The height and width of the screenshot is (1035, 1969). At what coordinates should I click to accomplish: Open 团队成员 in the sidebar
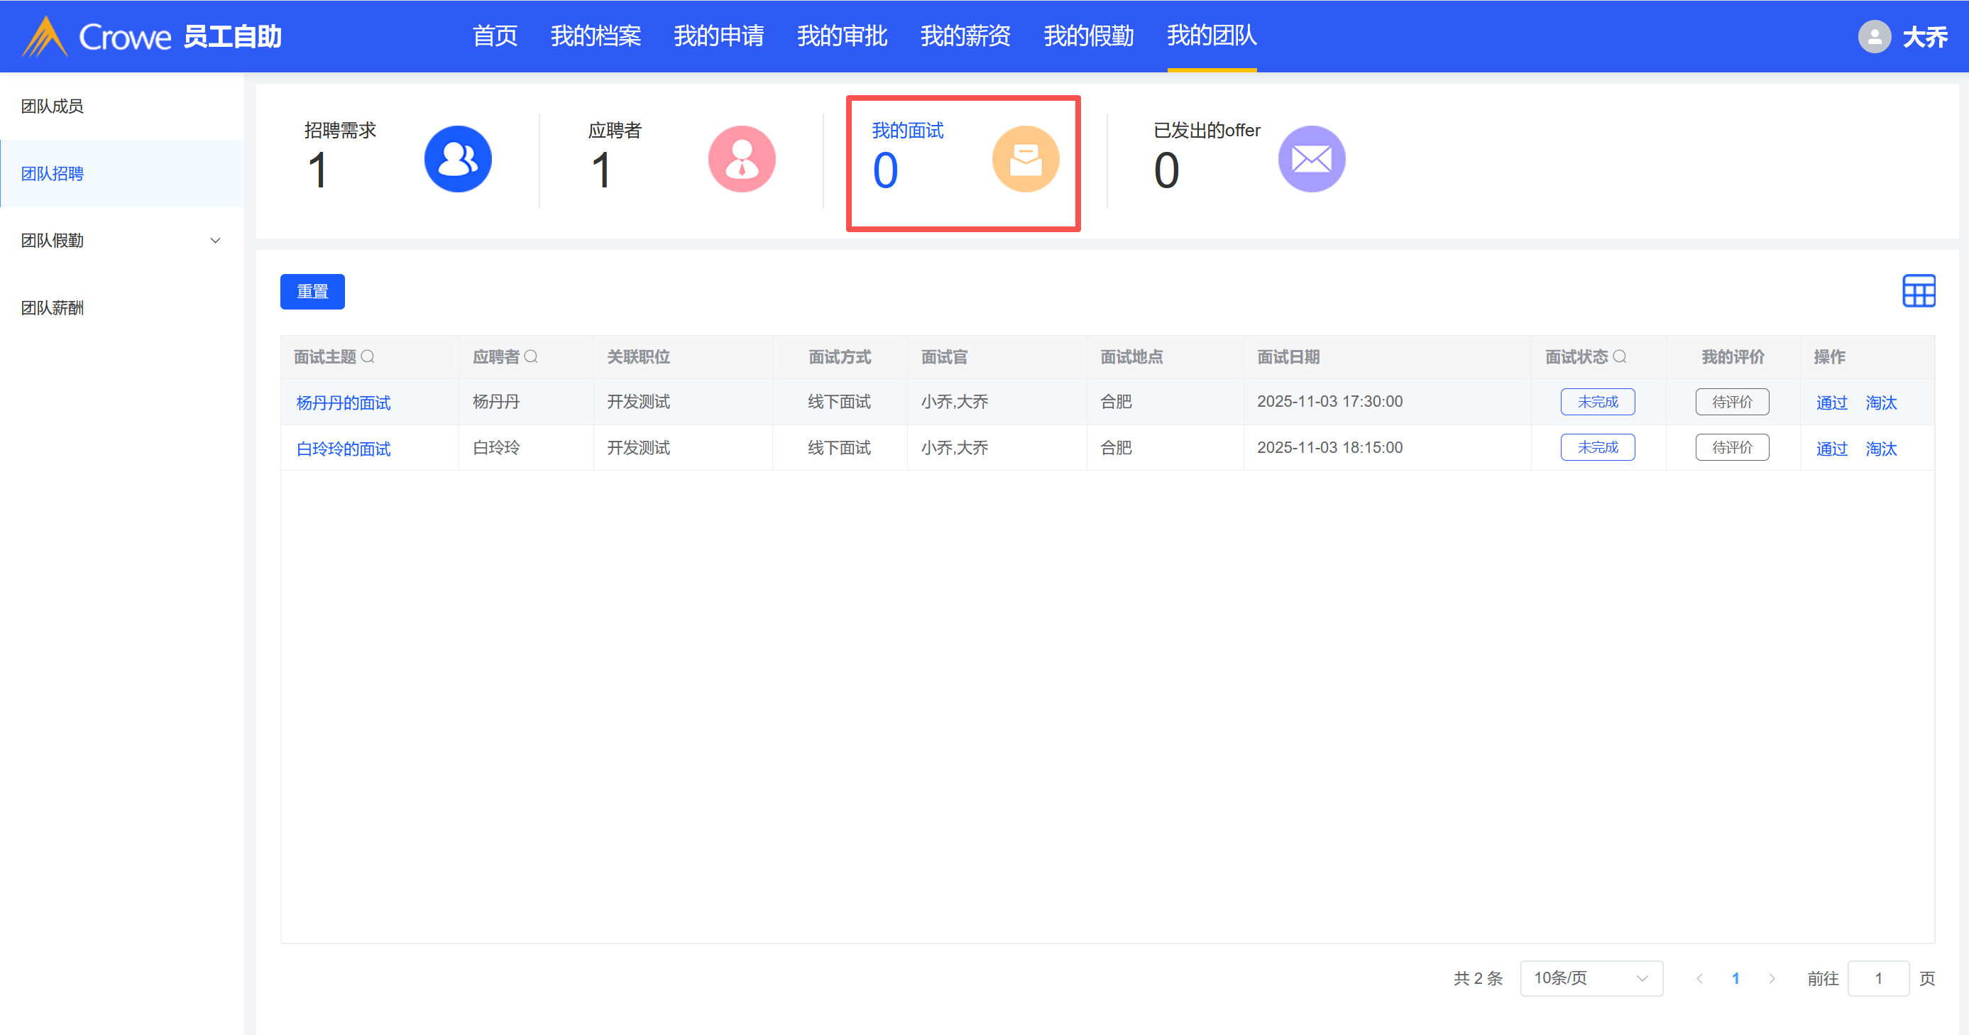click(x=52, y=106)
